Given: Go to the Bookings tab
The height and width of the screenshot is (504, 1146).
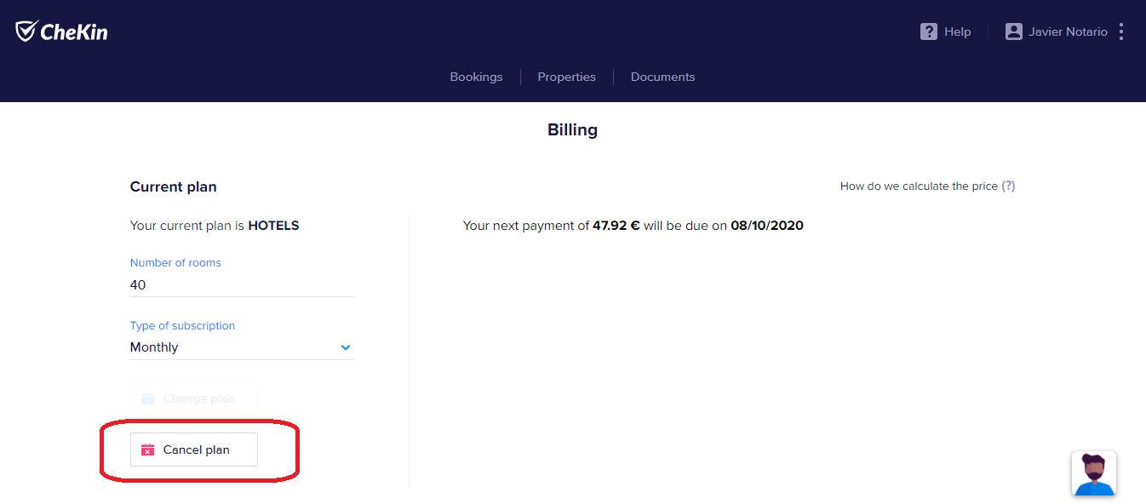Looking at the screenshot, I should point(476,77).
